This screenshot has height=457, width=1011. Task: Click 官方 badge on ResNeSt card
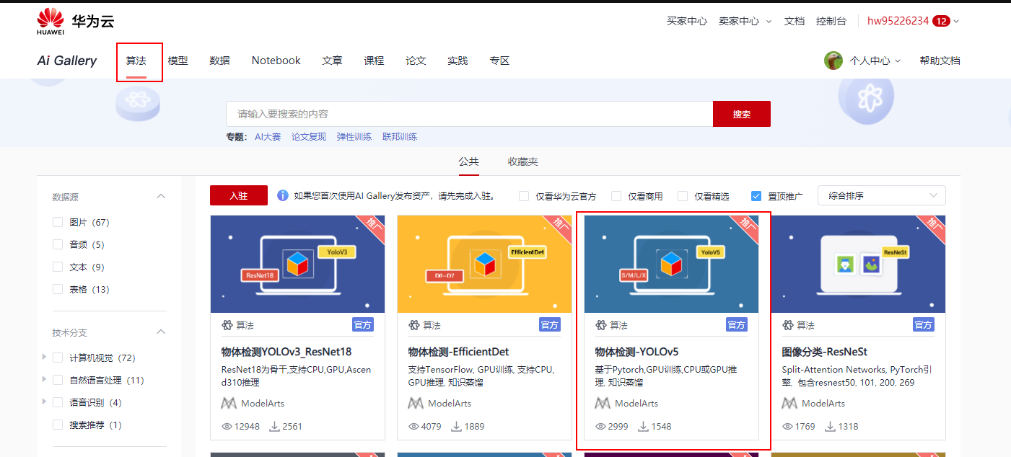[x=924, y=324]
